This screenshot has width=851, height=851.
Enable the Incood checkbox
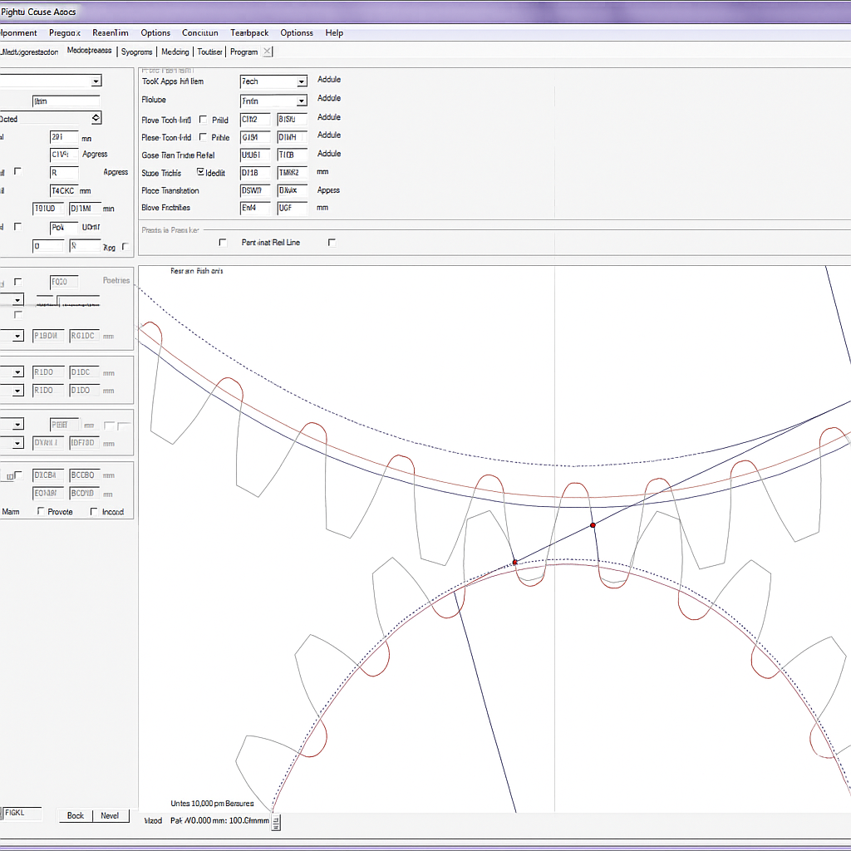click(x=94, y=511)
